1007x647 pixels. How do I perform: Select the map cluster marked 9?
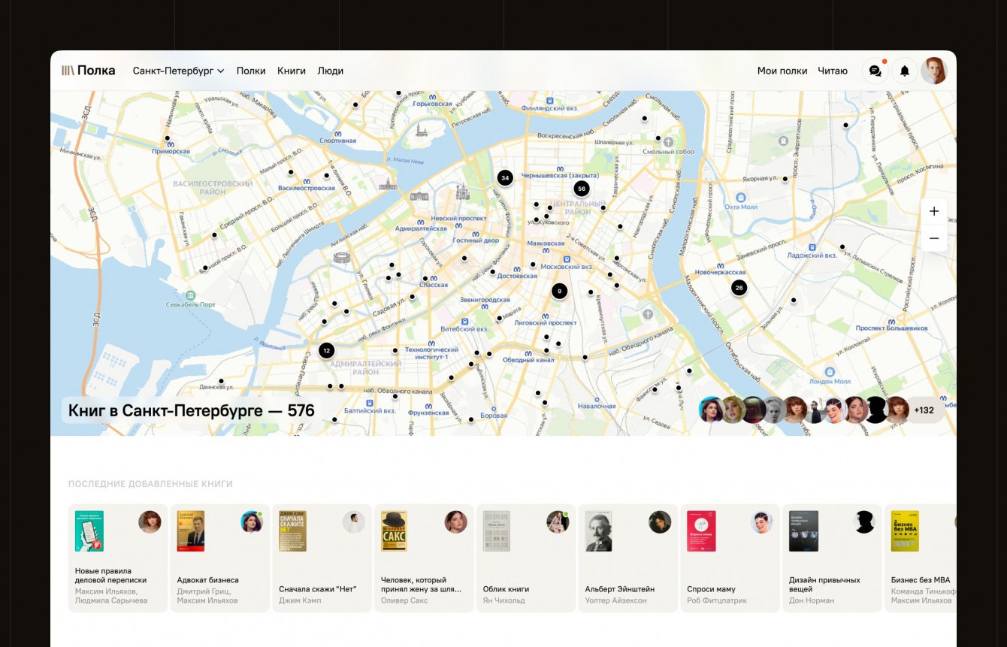pyautogui.click(x=559, y=291)
